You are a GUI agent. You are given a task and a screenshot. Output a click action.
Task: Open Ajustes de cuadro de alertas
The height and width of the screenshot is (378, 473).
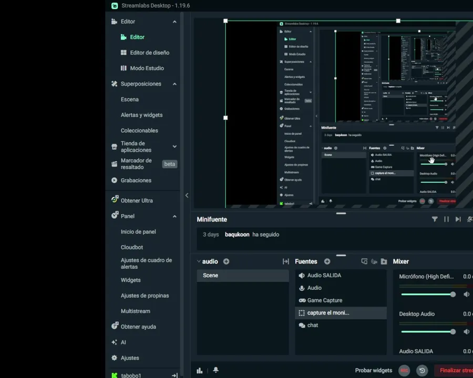[x=146, y=264]
